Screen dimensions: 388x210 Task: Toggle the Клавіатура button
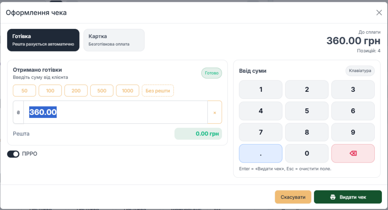click(x=360, y=71)
